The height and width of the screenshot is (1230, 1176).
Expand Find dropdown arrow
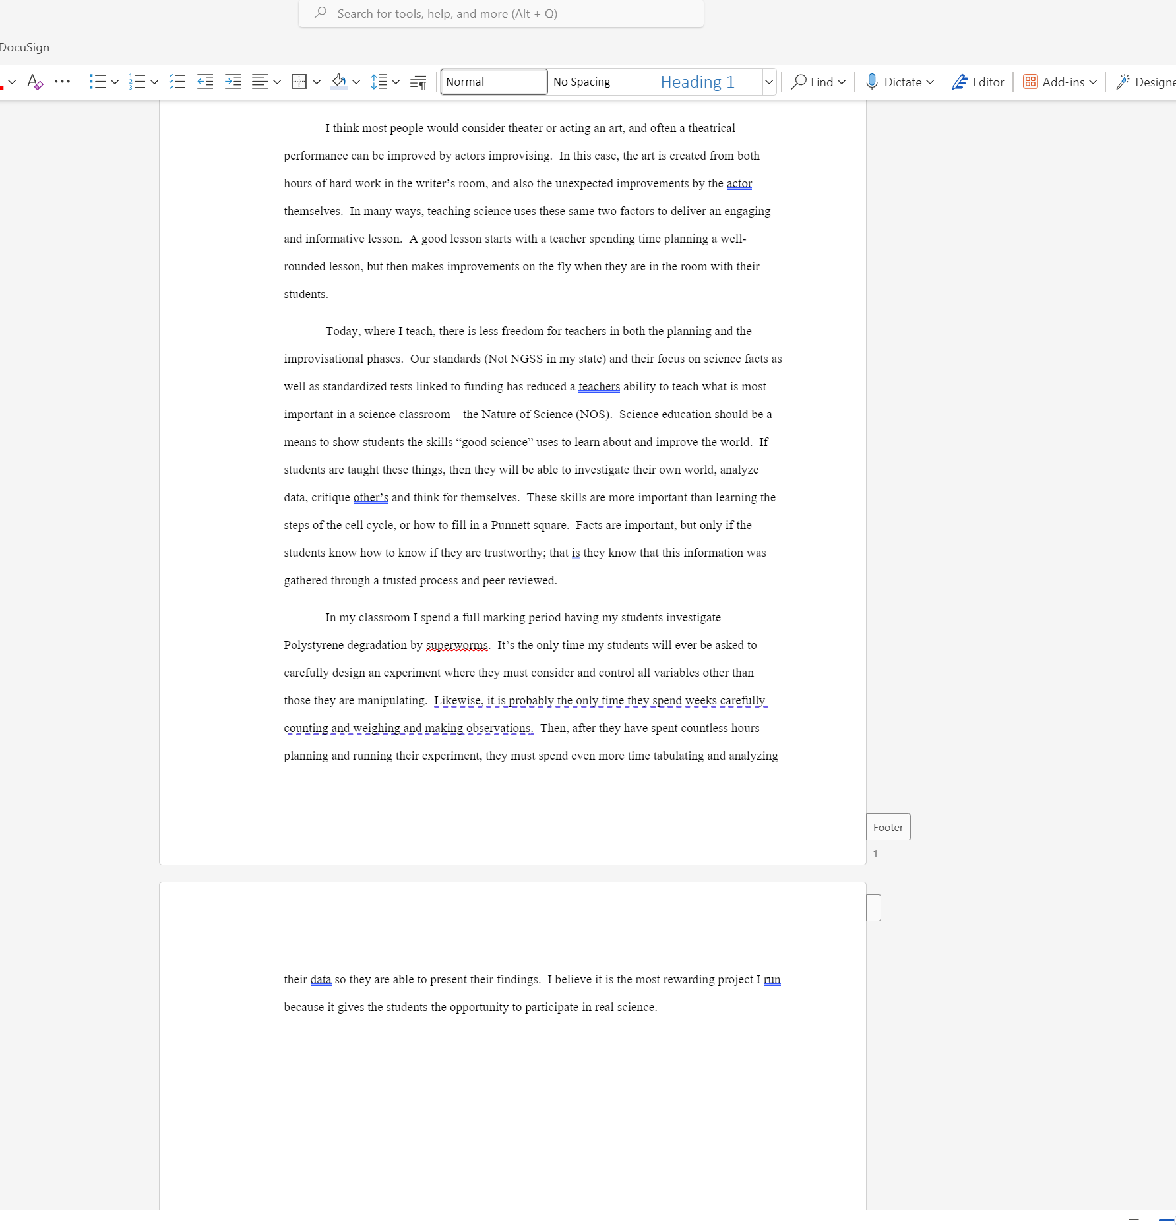(842, 82)
